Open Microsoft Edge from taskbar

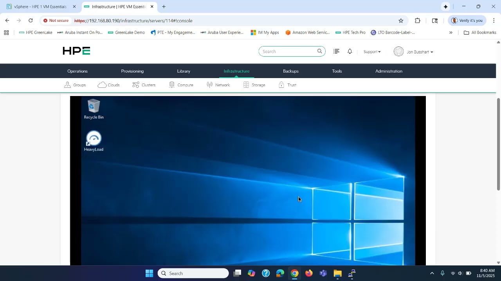point(280,273)
